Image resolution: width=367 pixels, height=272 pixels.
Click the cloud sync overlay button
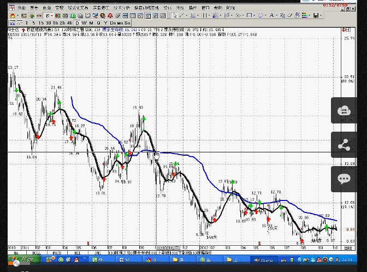coord(344,110)
